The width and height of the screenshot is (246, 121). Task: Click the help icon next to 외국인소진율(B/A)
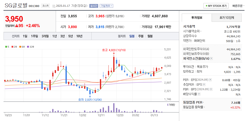211,59
